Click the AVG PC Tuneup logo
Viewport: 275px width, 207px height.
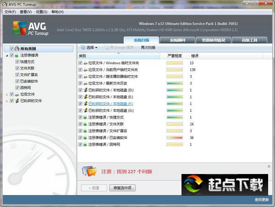30,28
